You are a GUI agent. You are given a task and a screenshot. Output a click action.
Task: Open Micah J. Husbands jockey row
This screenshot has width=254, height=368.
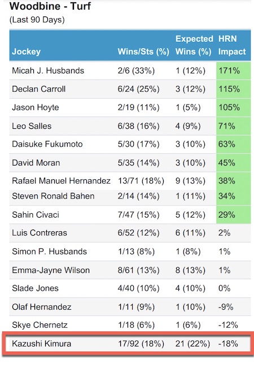point(130,71)
